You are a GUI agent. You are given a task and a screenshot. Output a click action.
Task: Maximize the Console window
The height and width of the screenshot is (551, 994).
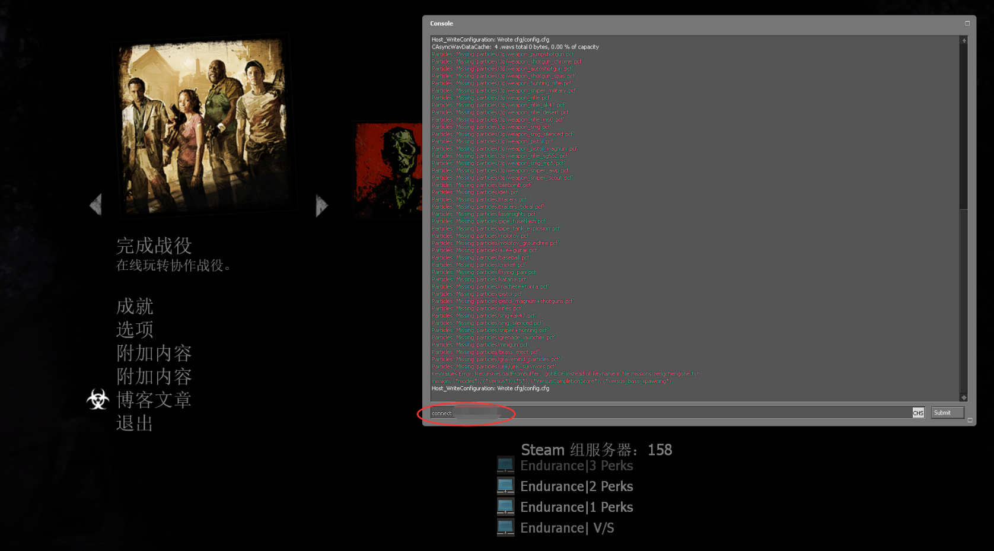967,23
